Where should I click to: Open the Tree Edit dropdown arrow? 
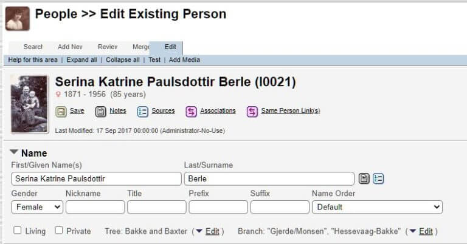point(198,231)
